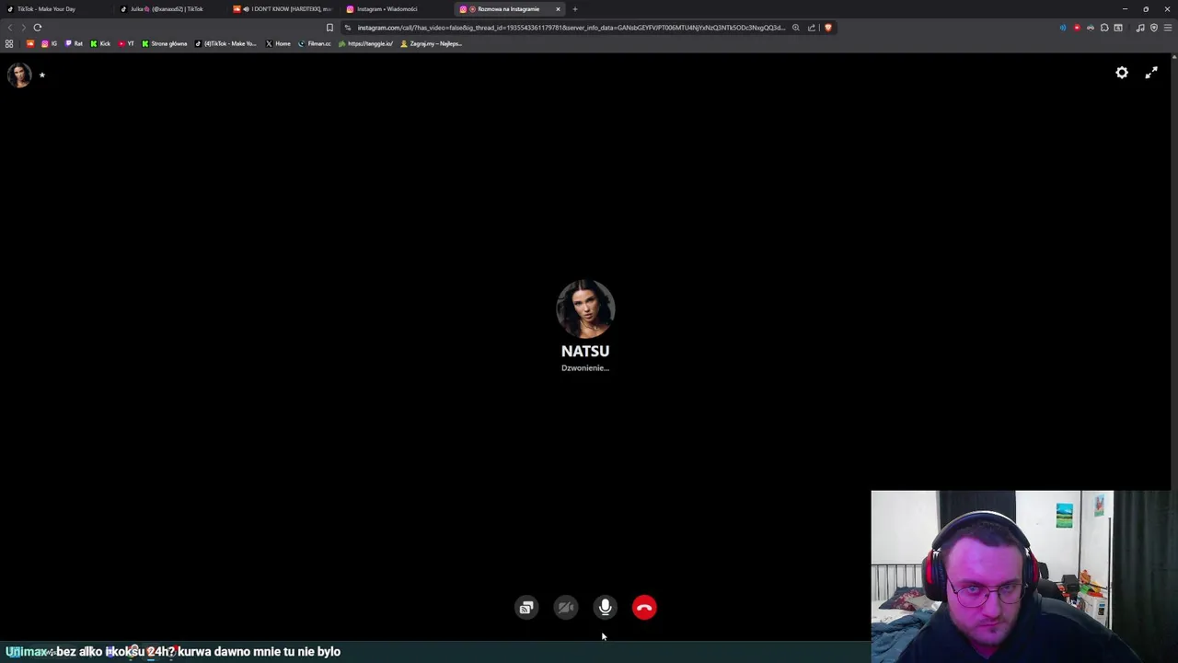1178x663 pixels.
Task: Bookmark this page icon
Action: (329, 28)
